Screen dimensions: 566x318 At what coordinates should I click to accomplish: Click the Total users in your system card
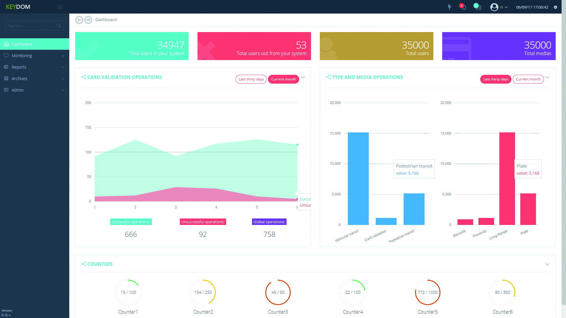(x=132, y=46)
